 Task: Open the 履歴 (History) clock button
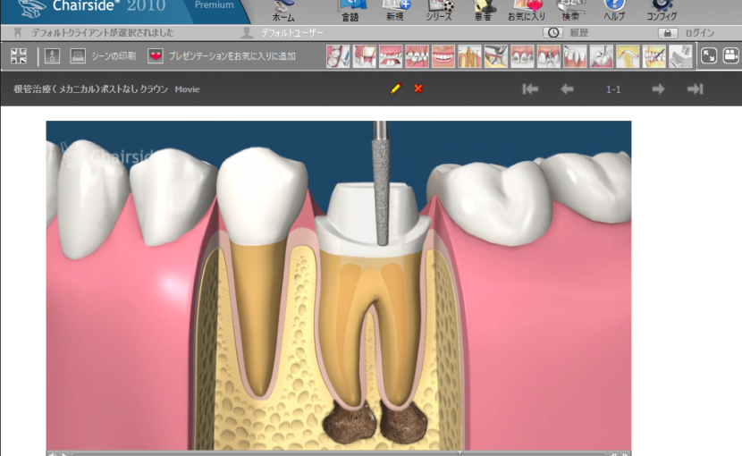point(553,33)
